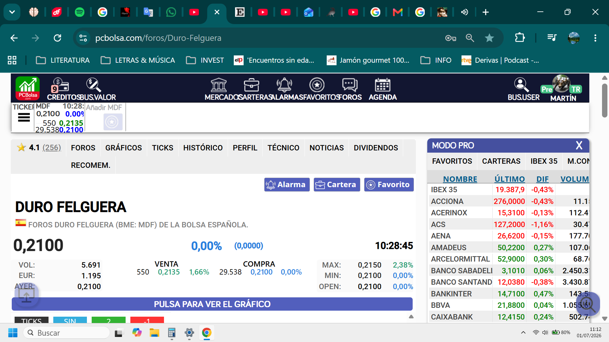Sort Modo Pro list by DIF
This screenshot has width=609, height=342.
coord(542,179)
